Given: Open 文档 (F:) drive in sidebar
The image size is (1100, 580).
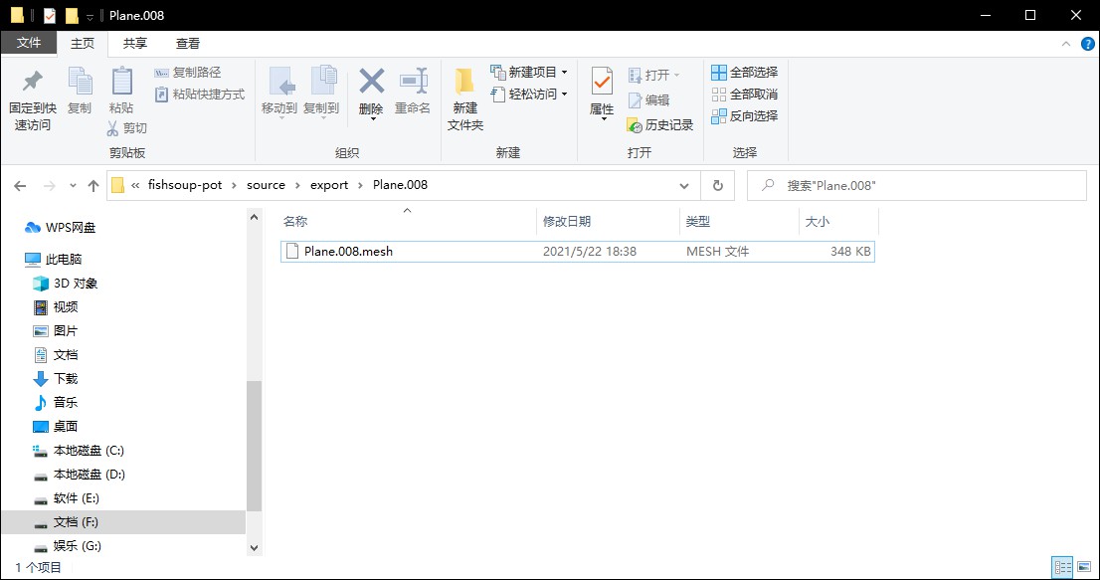Looking at the screenshot, I should (123, 521).
